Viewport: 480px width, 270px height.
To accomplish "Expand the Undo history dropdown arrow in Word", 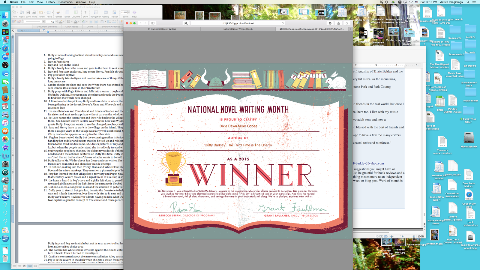I will pyautogui.click(x=44, y=13).
